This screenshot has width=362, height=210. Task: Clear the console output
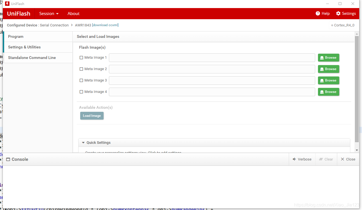326,159
